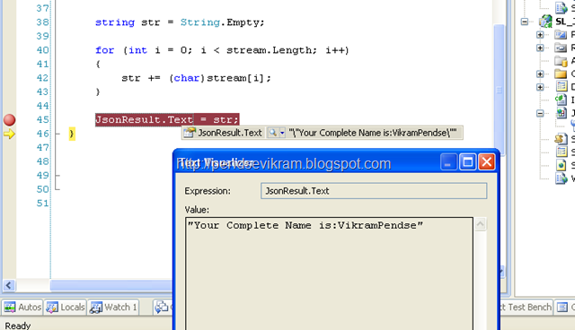Select the topmost file icon in Solution Explorer
Image resolution: width=575 pixels, height=330 pixels.
click(561, 7)
